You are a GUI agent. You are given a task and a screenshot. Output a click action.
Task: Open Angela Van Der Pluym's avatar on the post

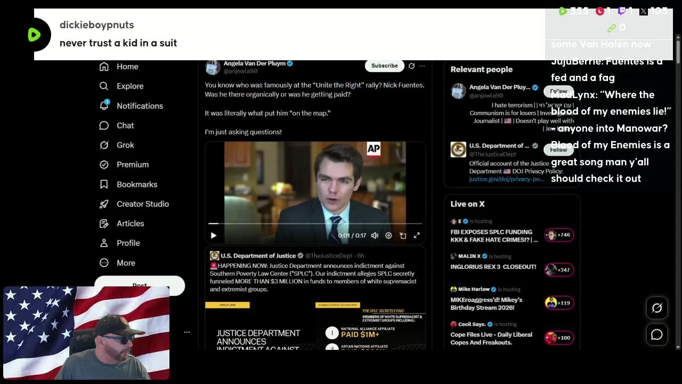(x=213, y=67)
